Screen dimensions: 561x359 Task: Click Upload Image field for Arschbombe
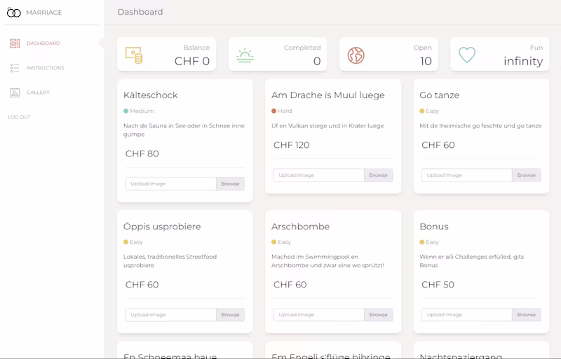(x=318, y=315)
